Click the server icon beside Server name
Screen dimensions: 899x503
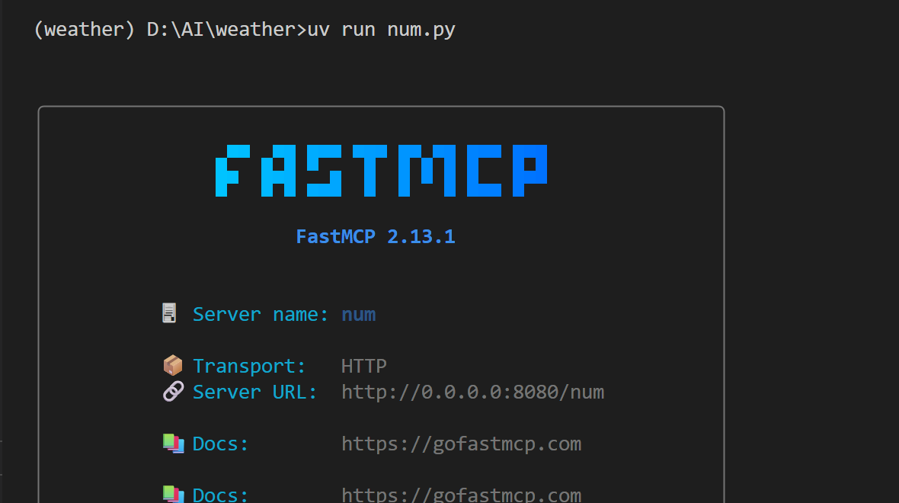coord(169,313)
